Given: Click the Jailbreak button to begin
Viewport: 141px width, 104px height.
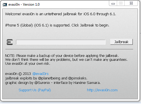Looking at the screenshot, I should 122,42.
